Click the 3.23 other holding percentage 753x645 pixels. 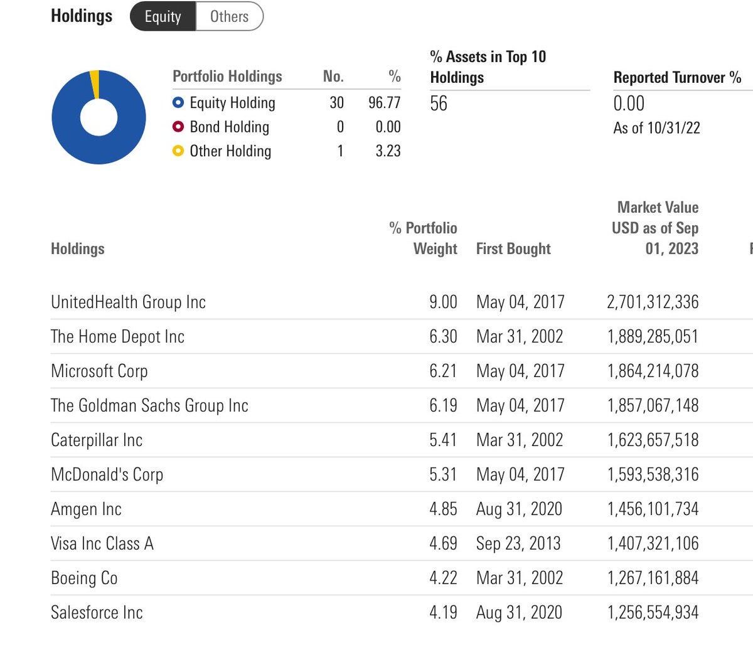tap(388, 151)
